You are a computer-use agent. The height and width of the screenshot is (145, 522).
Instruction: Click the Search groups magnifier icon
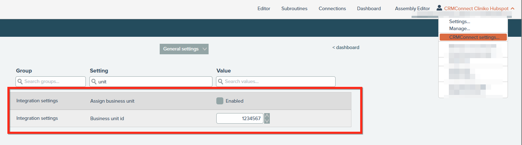point(20,82)
